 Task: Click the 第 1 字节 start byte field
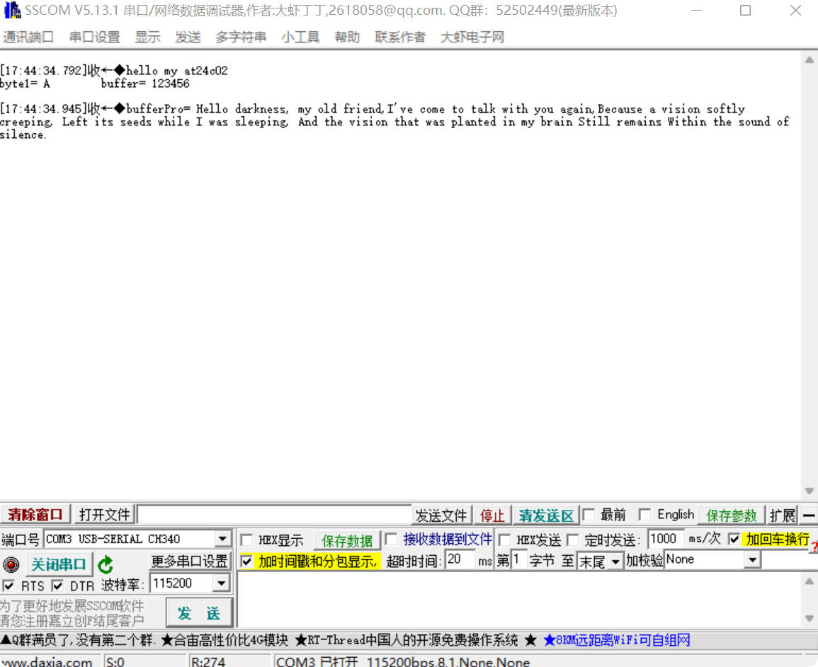click(518, 559)
